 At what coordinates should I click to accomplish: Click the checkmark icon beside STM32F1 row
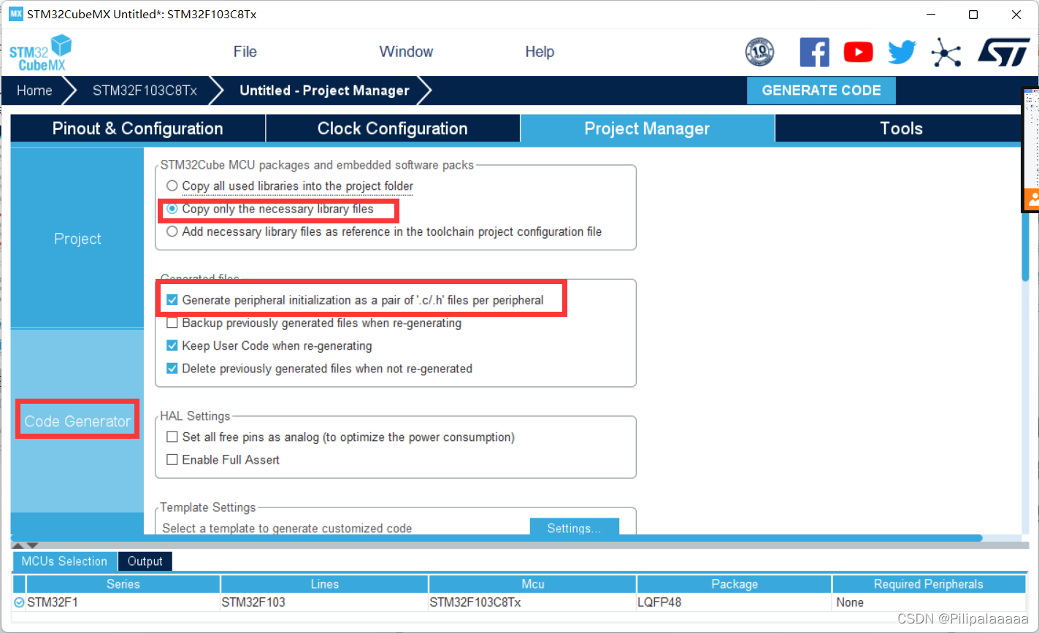(19, 602)
